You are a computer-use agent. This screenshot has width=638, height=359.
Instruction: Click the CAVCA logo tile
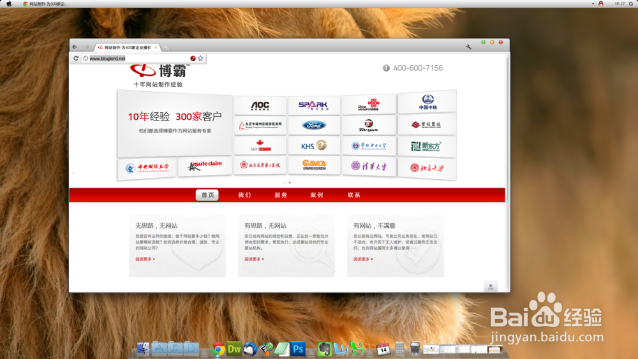(314, 165)
